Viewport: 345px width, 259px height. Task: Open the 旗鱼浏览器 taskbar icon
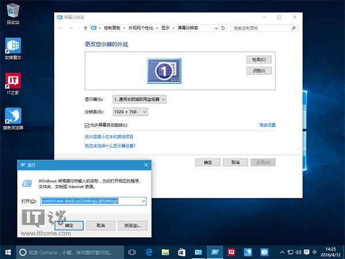coord(248,253)
